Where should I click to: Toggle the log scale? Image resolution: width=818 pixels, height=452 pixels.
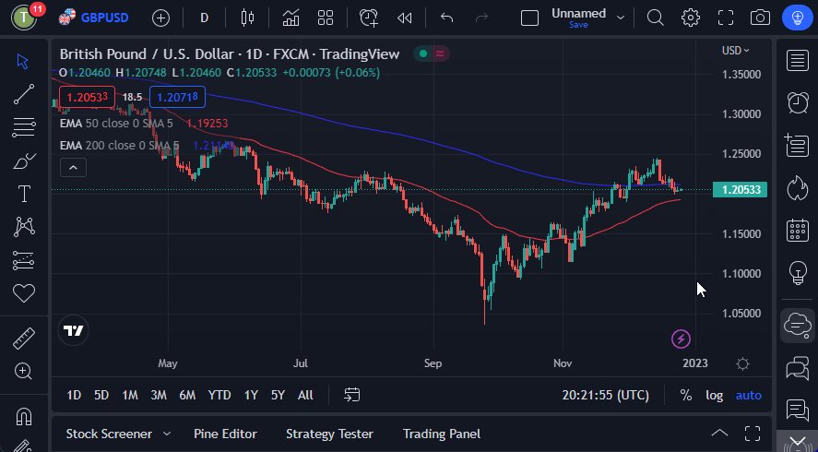click(x=715, y=395)
